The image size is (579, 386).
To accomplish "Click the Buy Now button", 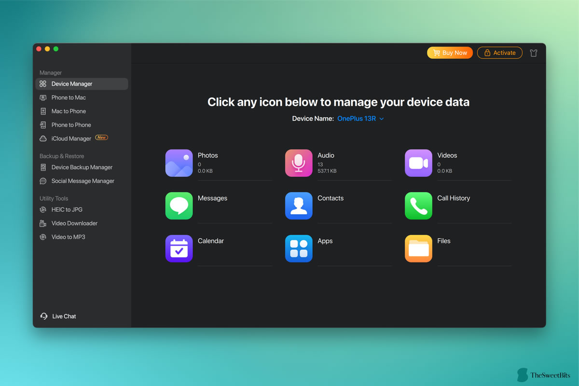I will point(450,53).
